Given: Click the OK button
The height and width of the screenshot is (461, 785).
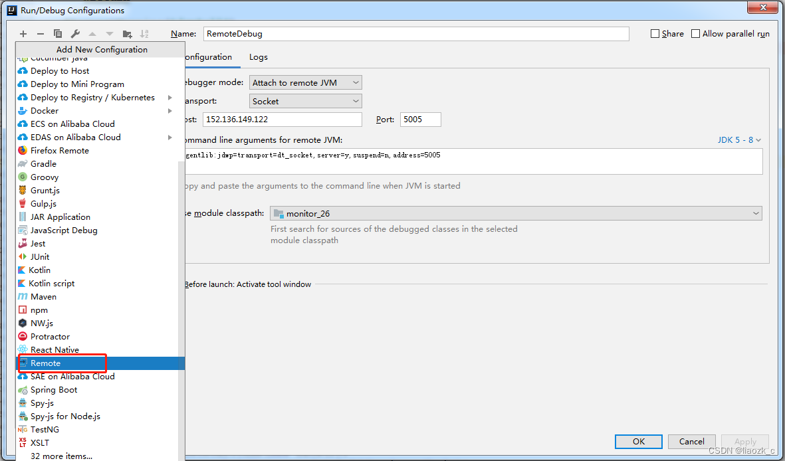Looking at the screenshot, I should tap(639, 442).
